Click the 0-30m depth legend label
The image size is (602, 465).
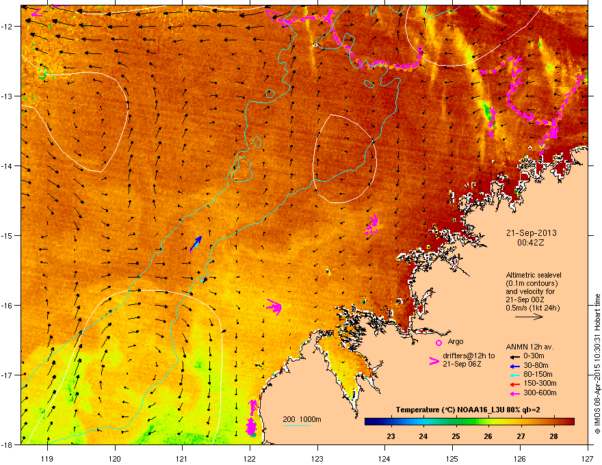pyautogui.click(x=534, y=356)
